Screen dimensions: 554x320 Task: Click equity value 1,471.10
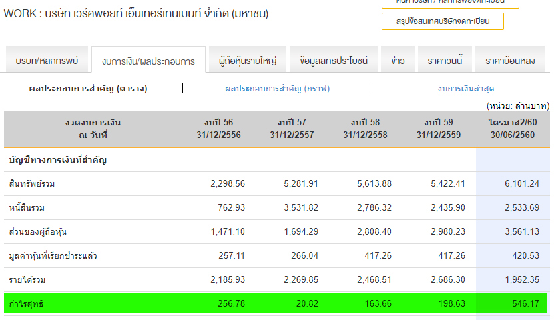tap(228, 231)
